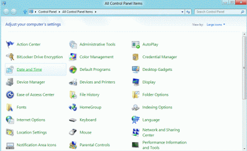The width and height of the screenshot is (247, 151).
Task: Click the Control Panel icon in address bar
Action: 31,12
